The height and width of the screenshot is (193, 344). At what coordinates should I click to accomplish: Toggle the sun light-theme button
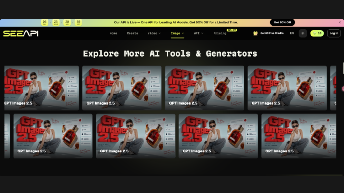tap(303, 33)
